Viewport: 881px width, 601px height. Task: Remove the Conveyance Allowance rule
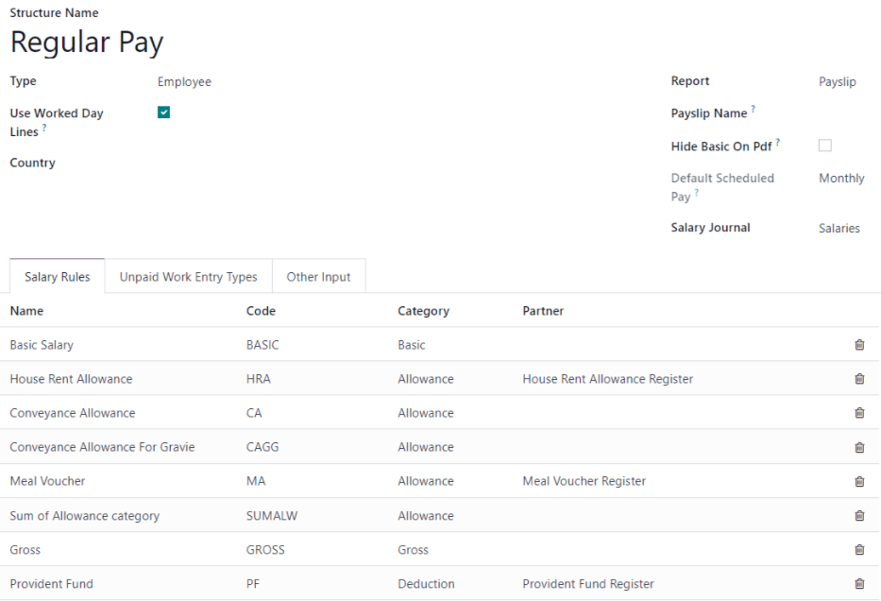click(x=858, y=413)
